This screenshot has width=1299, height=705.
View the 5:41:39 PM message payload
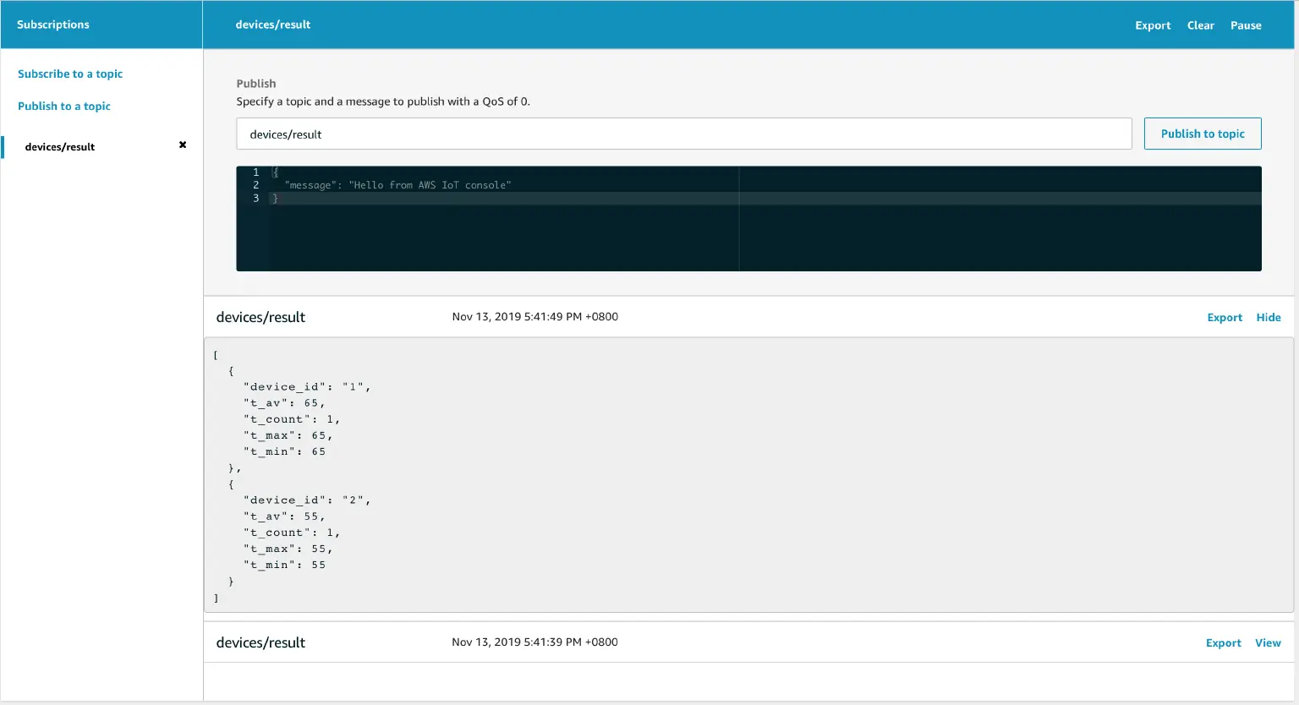coord(1268,642)
